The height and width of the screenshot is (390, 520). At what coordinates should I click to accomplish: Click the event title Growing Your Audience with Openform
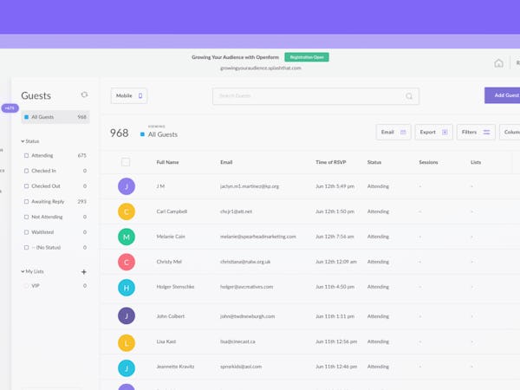coord(236,57)
